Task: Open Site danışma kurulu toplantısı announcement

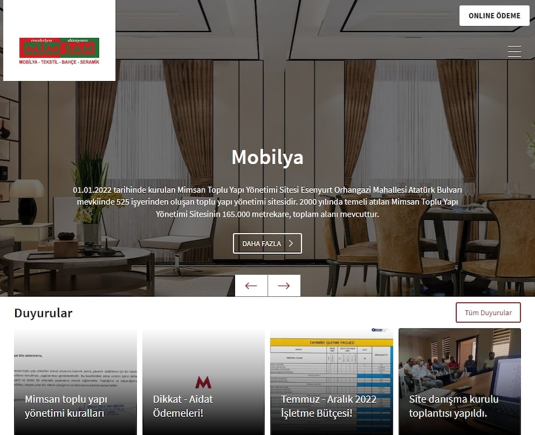Action: click(454, 406)
